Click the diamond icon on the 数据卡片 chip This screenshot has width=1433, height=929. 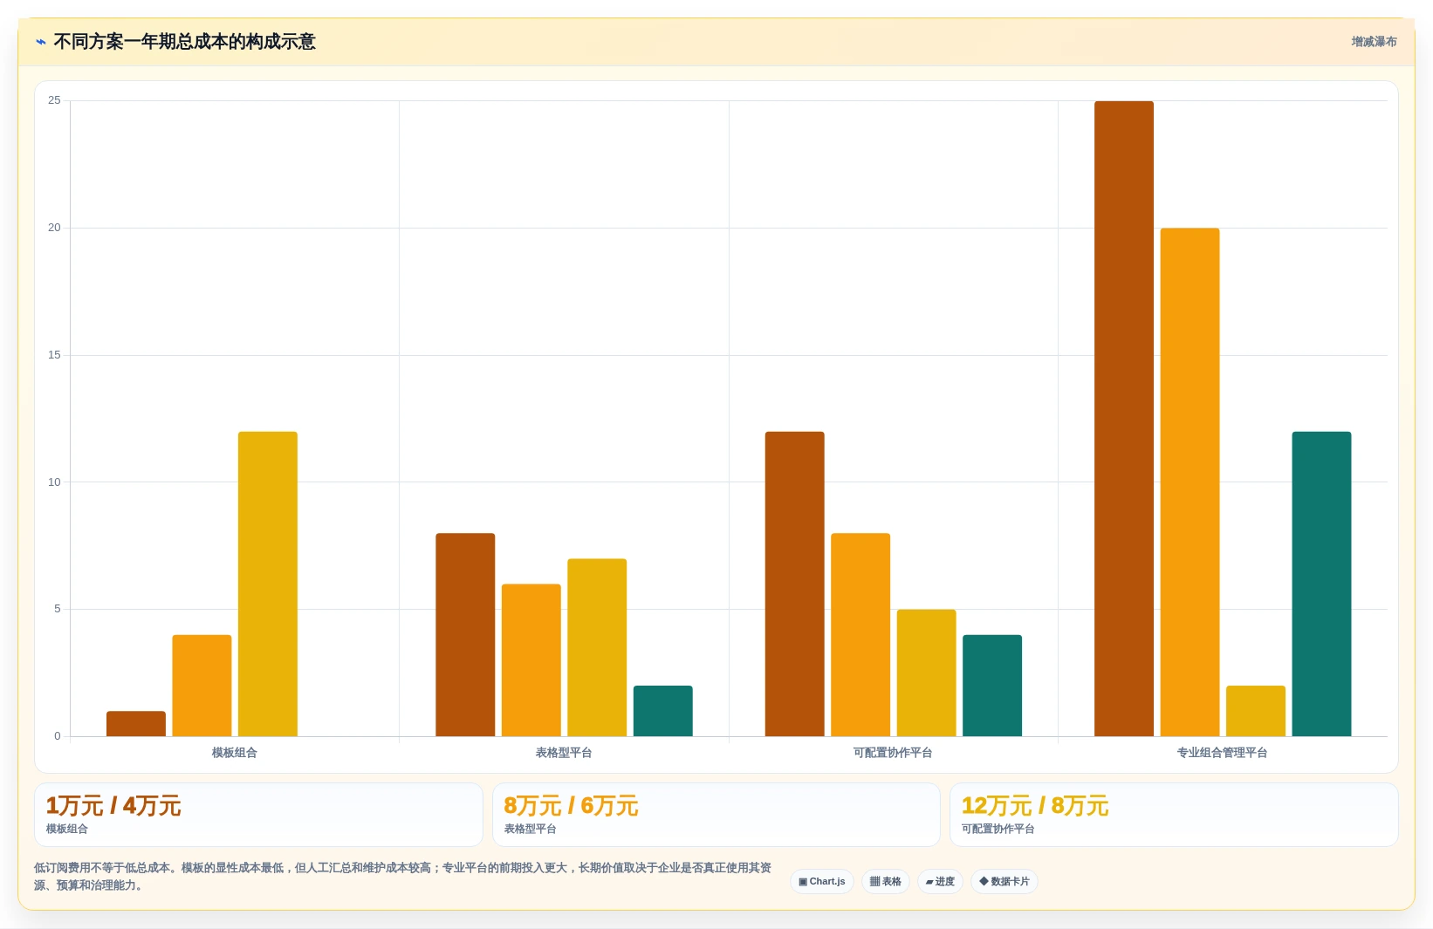[984, 882]
